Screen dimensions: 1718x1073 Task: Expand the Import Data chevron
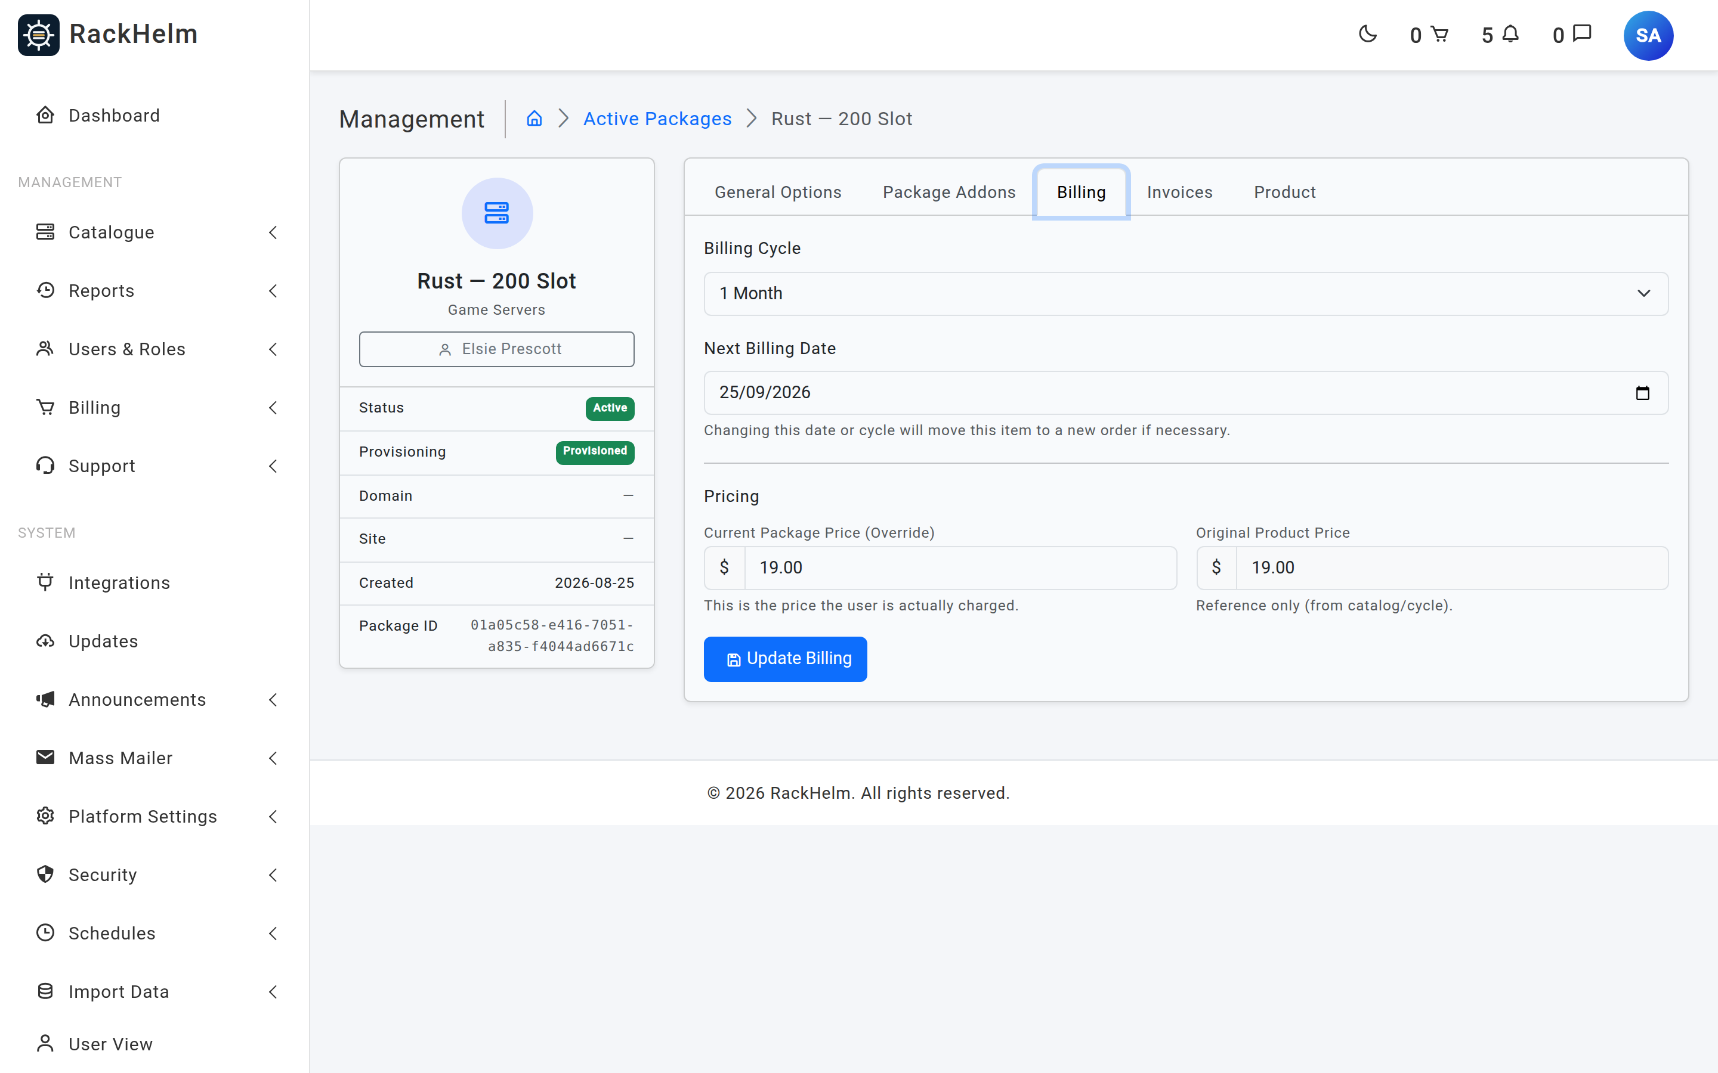pos(273,991)
